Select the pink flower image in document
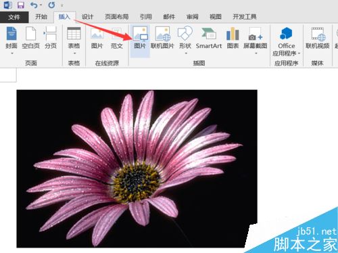The height and width of the screenshot is (253, 338). click(137, 168)
